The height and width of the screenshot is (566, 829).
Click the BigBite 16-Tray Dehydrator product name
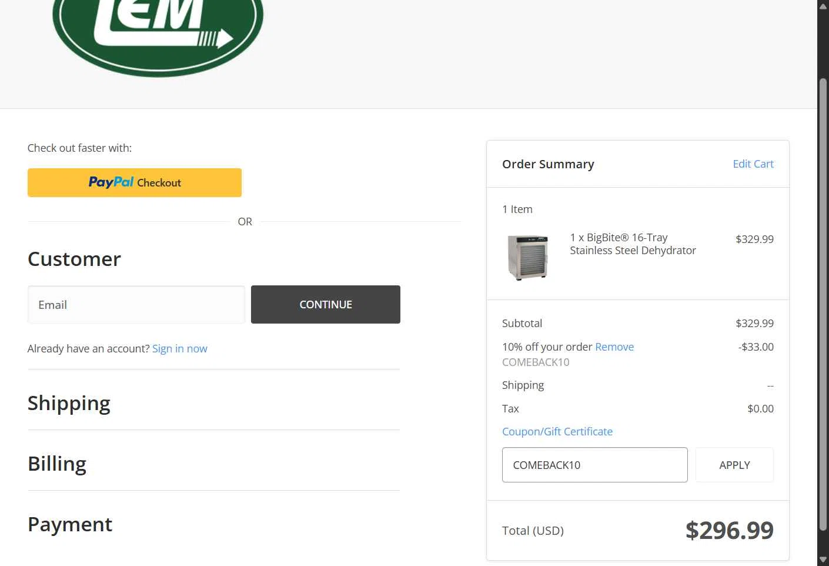(x=633, y=244)
